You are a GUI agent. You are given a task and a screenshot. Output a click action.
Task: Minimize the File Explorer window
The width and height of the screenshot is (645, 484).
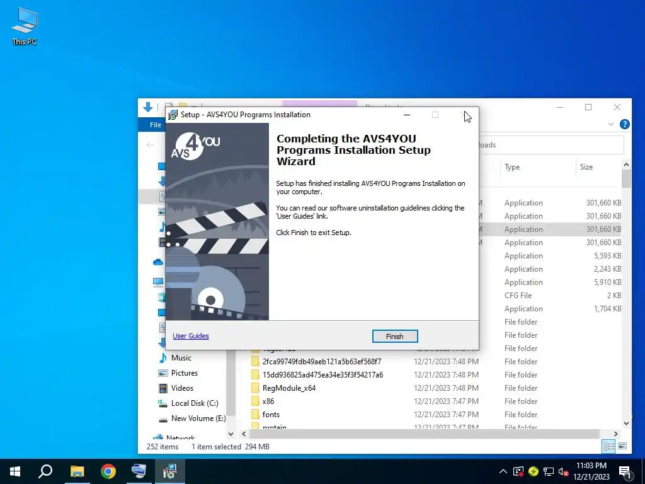point(560,107)
